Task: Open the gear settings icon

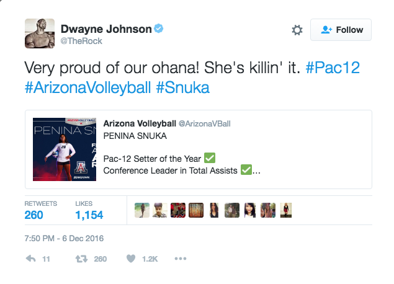Action: tap(297, 30)
